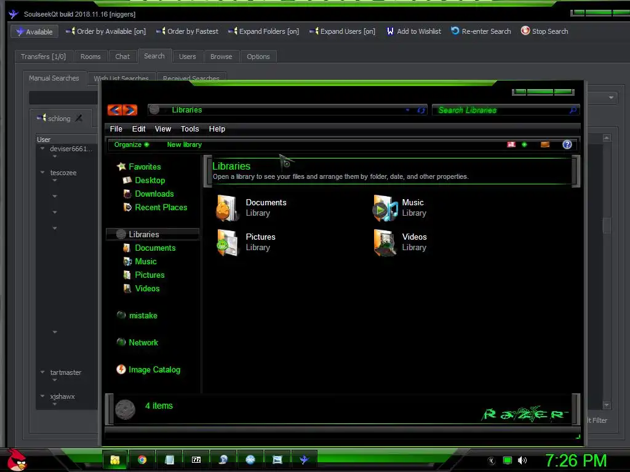Click the User column header in Soulseek
The width and height of the screenshot is (630, 472).
(x=44, y=140)
